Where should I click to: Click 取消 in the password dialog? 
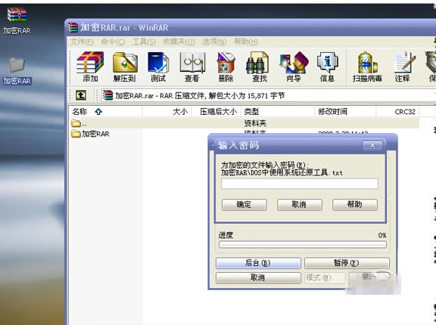coord(299,205)
